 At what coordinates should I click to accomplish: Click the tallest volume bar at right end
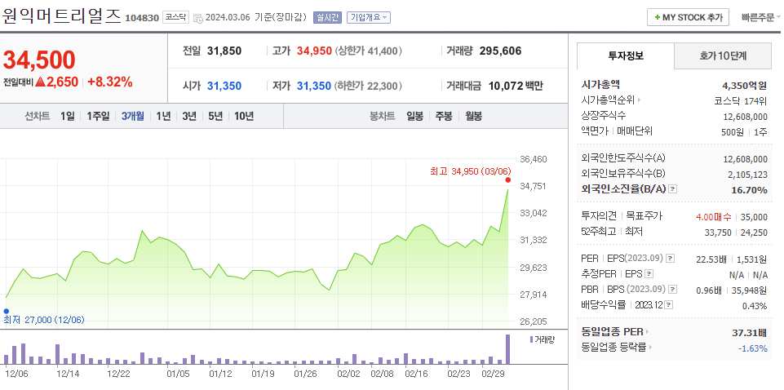(508, 349)
